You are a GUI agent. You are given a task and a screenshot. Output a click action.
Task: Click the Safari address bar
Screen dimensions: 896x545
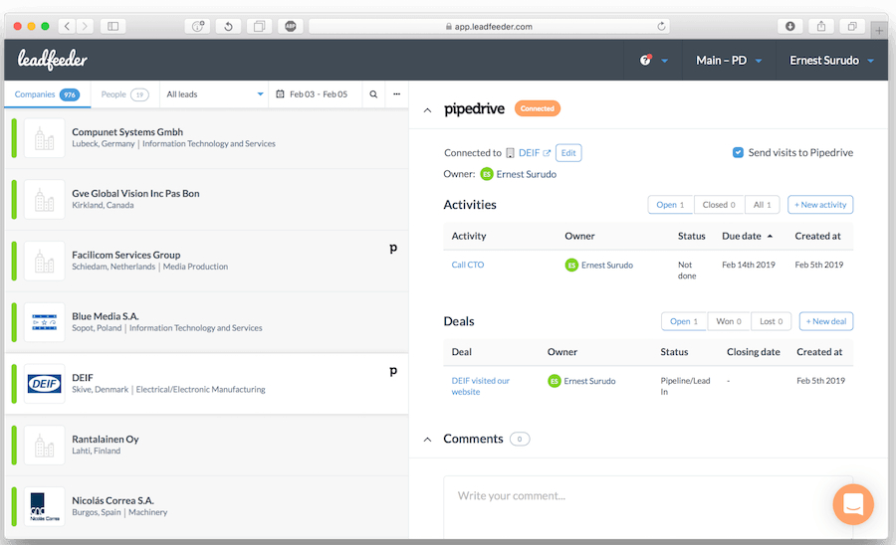tap(489, 26)
